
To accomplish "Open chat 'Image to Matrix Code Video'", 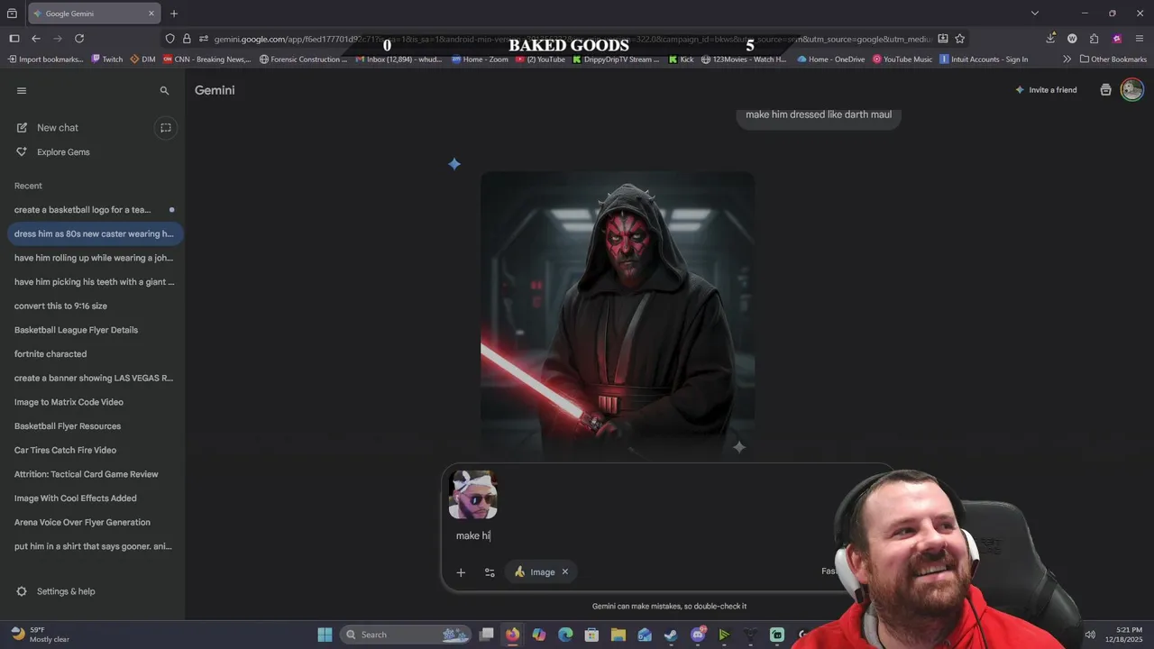I will click(x=69, y=402).
